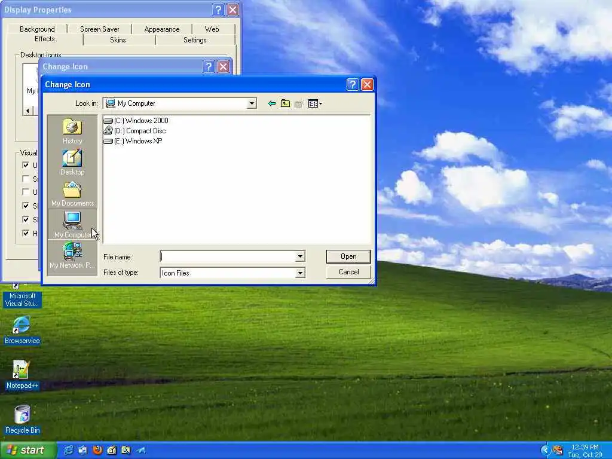This screenshot has height=459, width=612.
Task: Select the (E:) Windows XP drive
Action: (133, 141)
